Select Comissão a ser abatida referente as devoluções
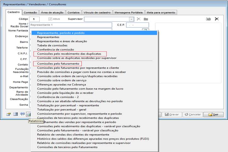This screenshot has height=152, width=228. click(94, 101)
